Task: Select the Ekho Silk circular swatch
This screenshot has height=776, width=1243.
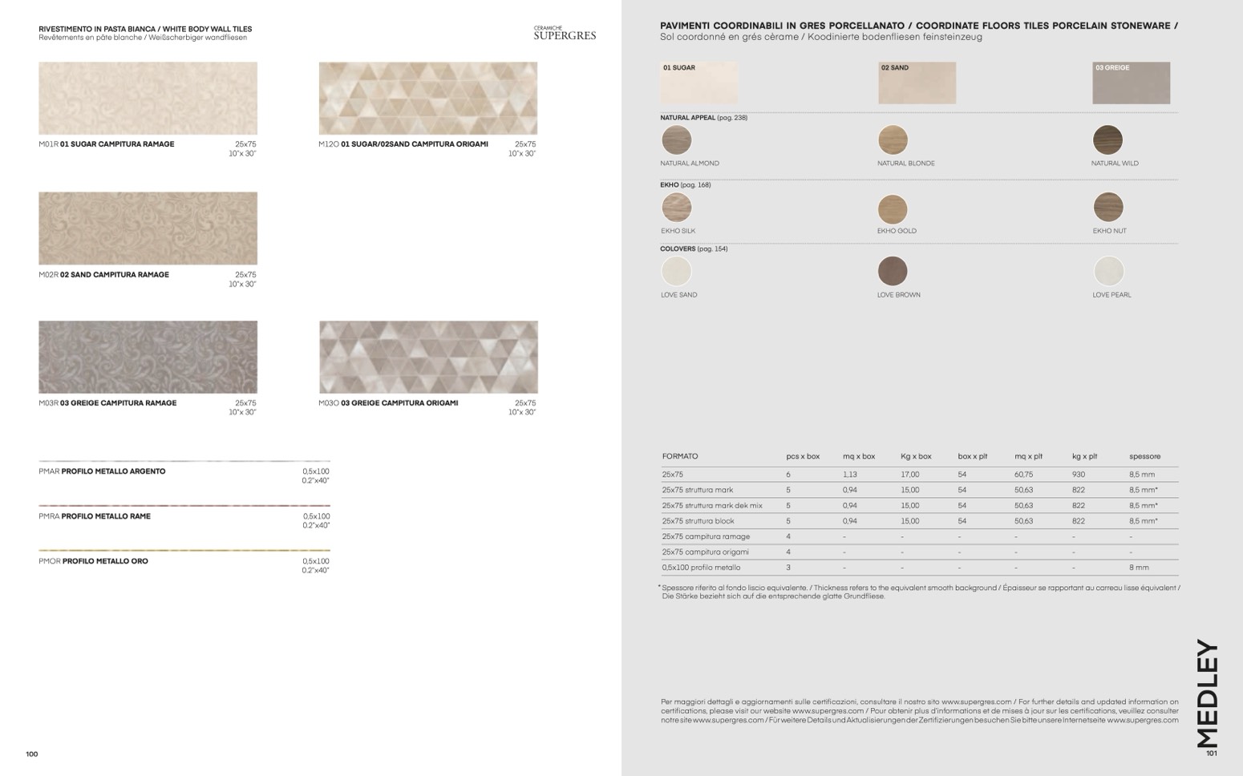Action: 676,208
